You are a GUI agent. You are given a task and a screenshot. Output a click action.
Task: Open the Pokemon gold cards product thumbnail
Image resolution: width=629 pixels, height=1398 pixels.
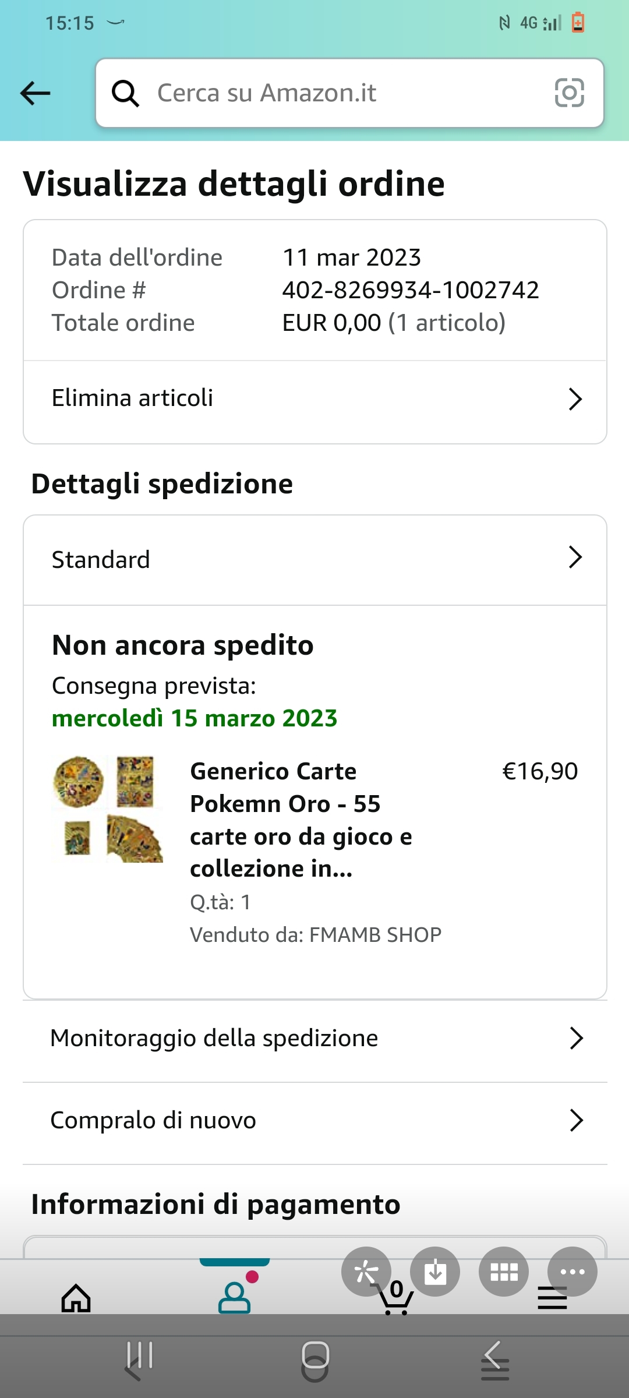[108, 809]
